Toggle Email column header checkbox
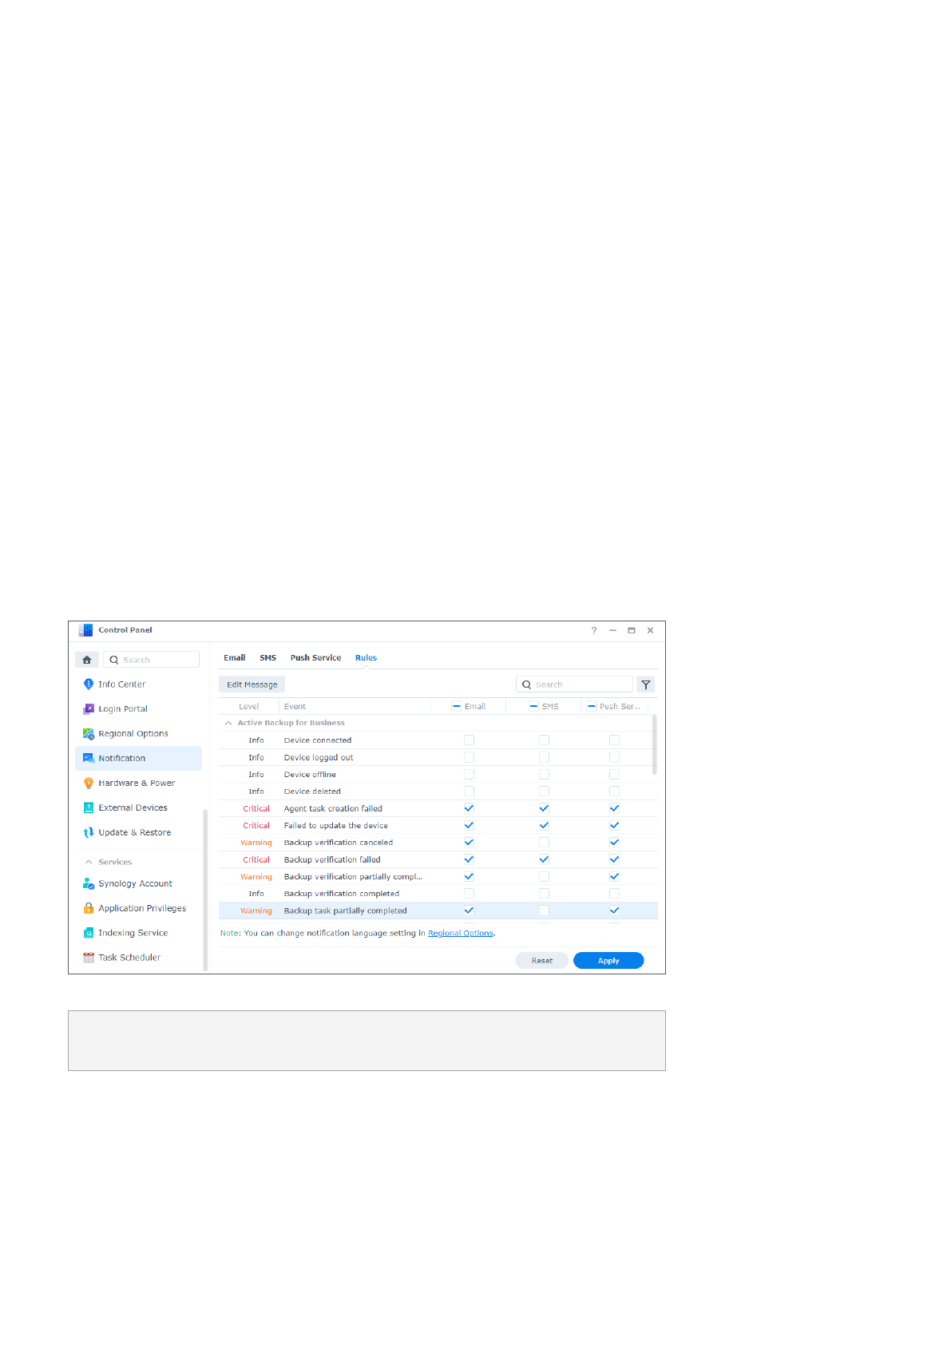951x1345 pixels. tap(457, 707)
